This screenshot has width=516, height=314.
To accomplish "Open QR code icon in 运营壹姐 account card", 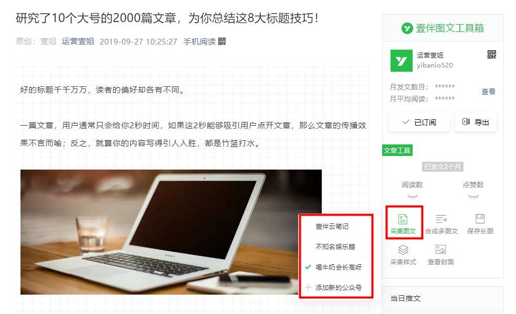I will (492, 54).
